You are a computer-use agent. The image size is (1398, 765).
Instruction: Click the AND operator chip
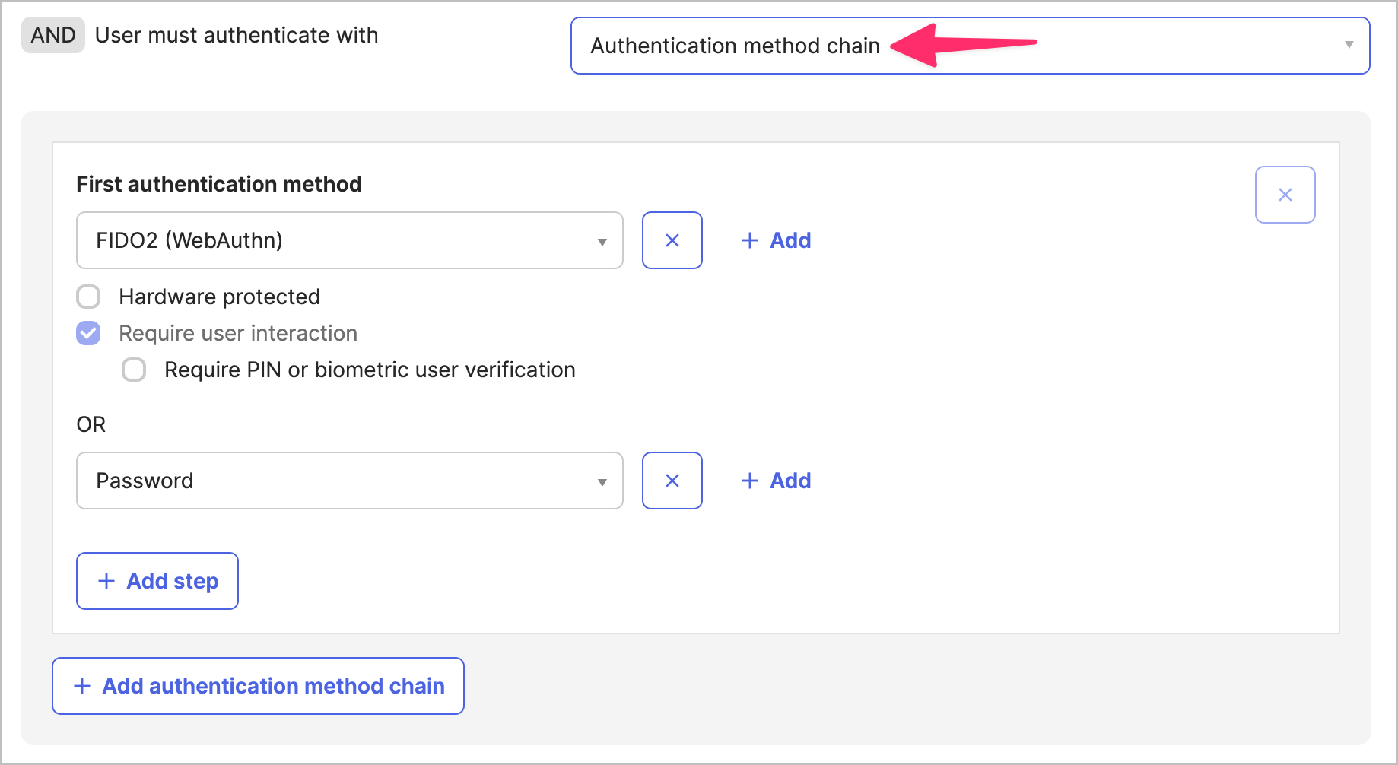(52, 34)
